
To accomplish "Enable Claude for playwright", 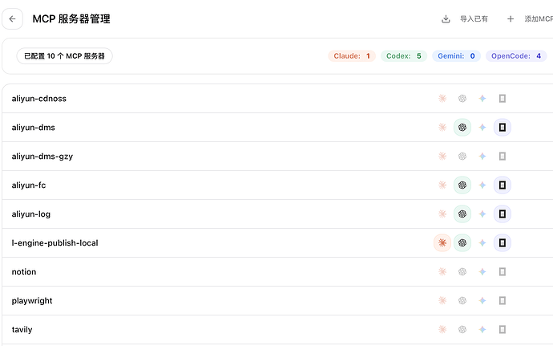I will pos(442,301).
